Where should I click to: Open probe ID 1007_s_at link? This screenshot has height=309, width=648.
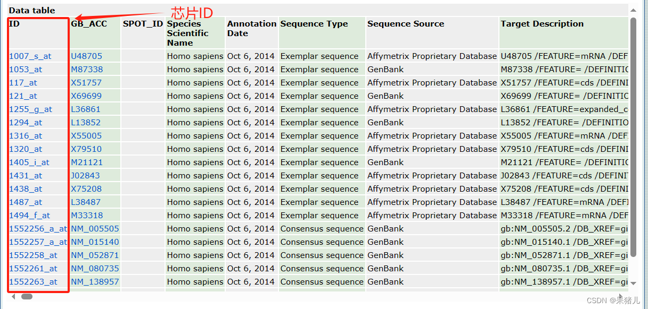point(30,56)
